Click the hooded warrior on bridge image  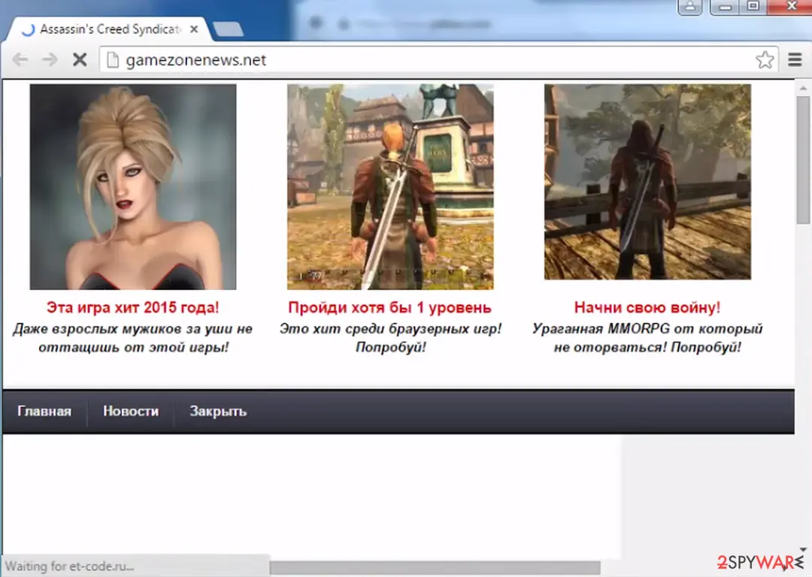[x=647, y=182]
